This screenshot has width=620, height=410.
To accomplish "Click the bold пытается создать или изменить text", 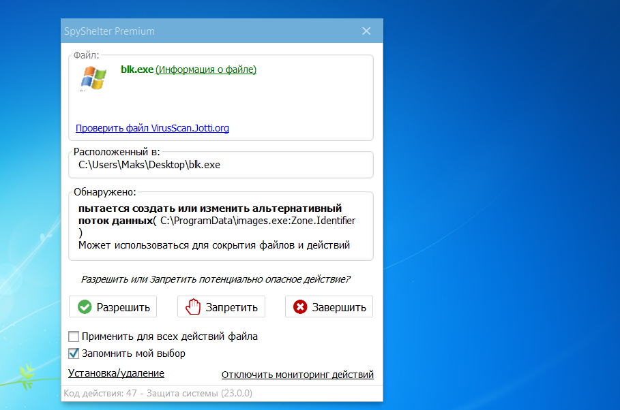I will (x=210, y=208).
